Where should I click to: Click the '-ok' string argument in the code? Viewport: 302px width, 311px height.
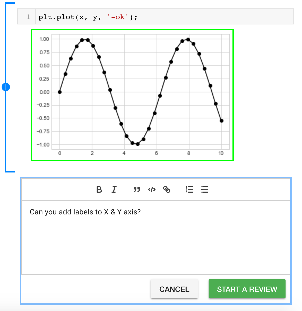pos(118,17)
